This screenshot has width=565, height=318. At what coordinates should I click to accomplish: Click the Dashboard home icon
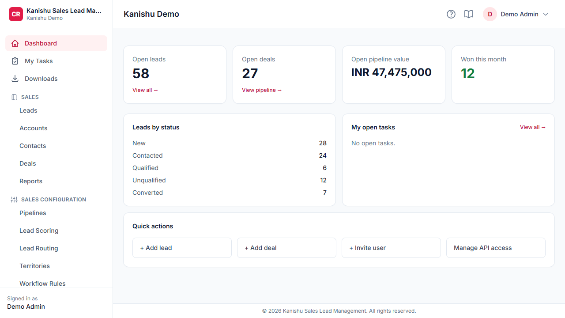point(15,43)
